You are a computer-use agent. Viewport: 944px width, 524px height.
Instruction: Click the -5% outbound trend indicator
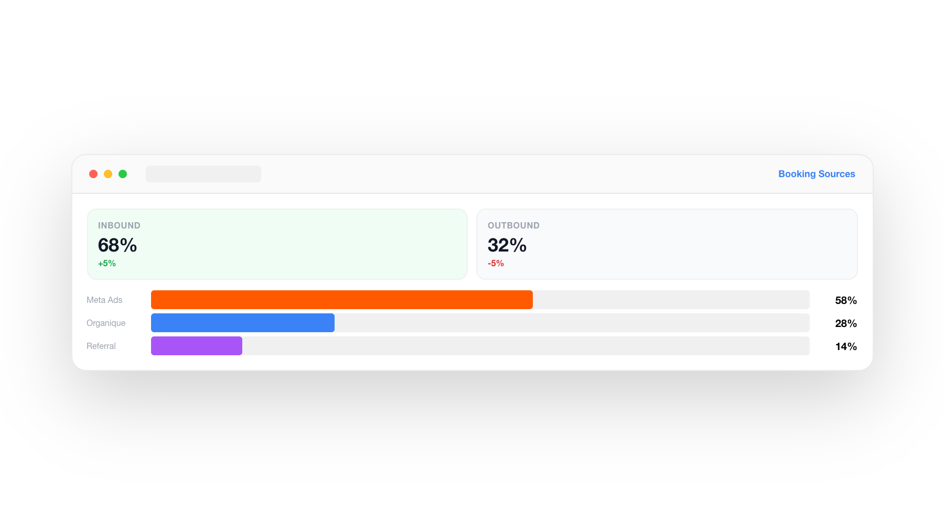pyautogui.click(x=496, y=263)
